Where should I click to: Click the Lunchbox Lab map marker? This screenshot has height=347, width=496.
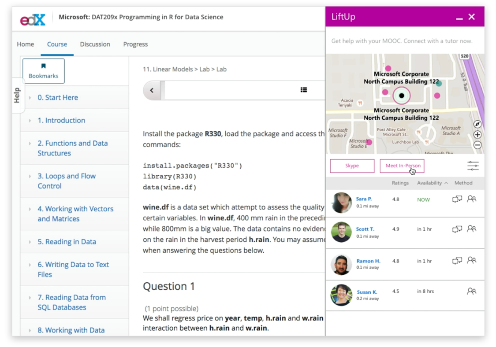pyautogui.click(x=427, y=142)
